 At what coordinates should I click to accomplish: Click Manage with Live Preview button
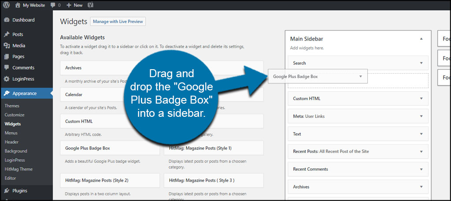(x=118, y=21)
